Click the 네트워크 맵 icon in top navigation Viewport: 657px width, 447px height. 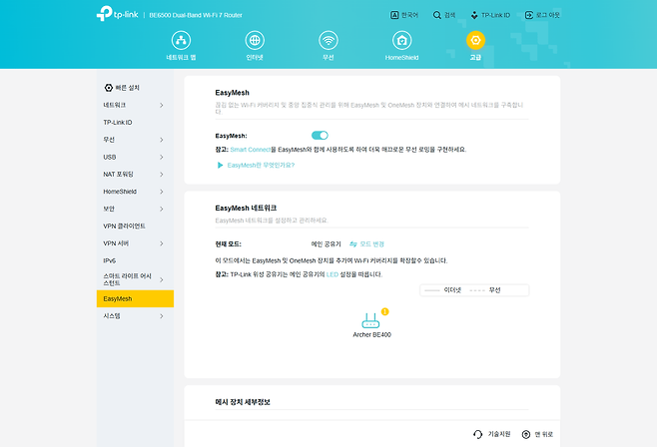tap(182, 41)
